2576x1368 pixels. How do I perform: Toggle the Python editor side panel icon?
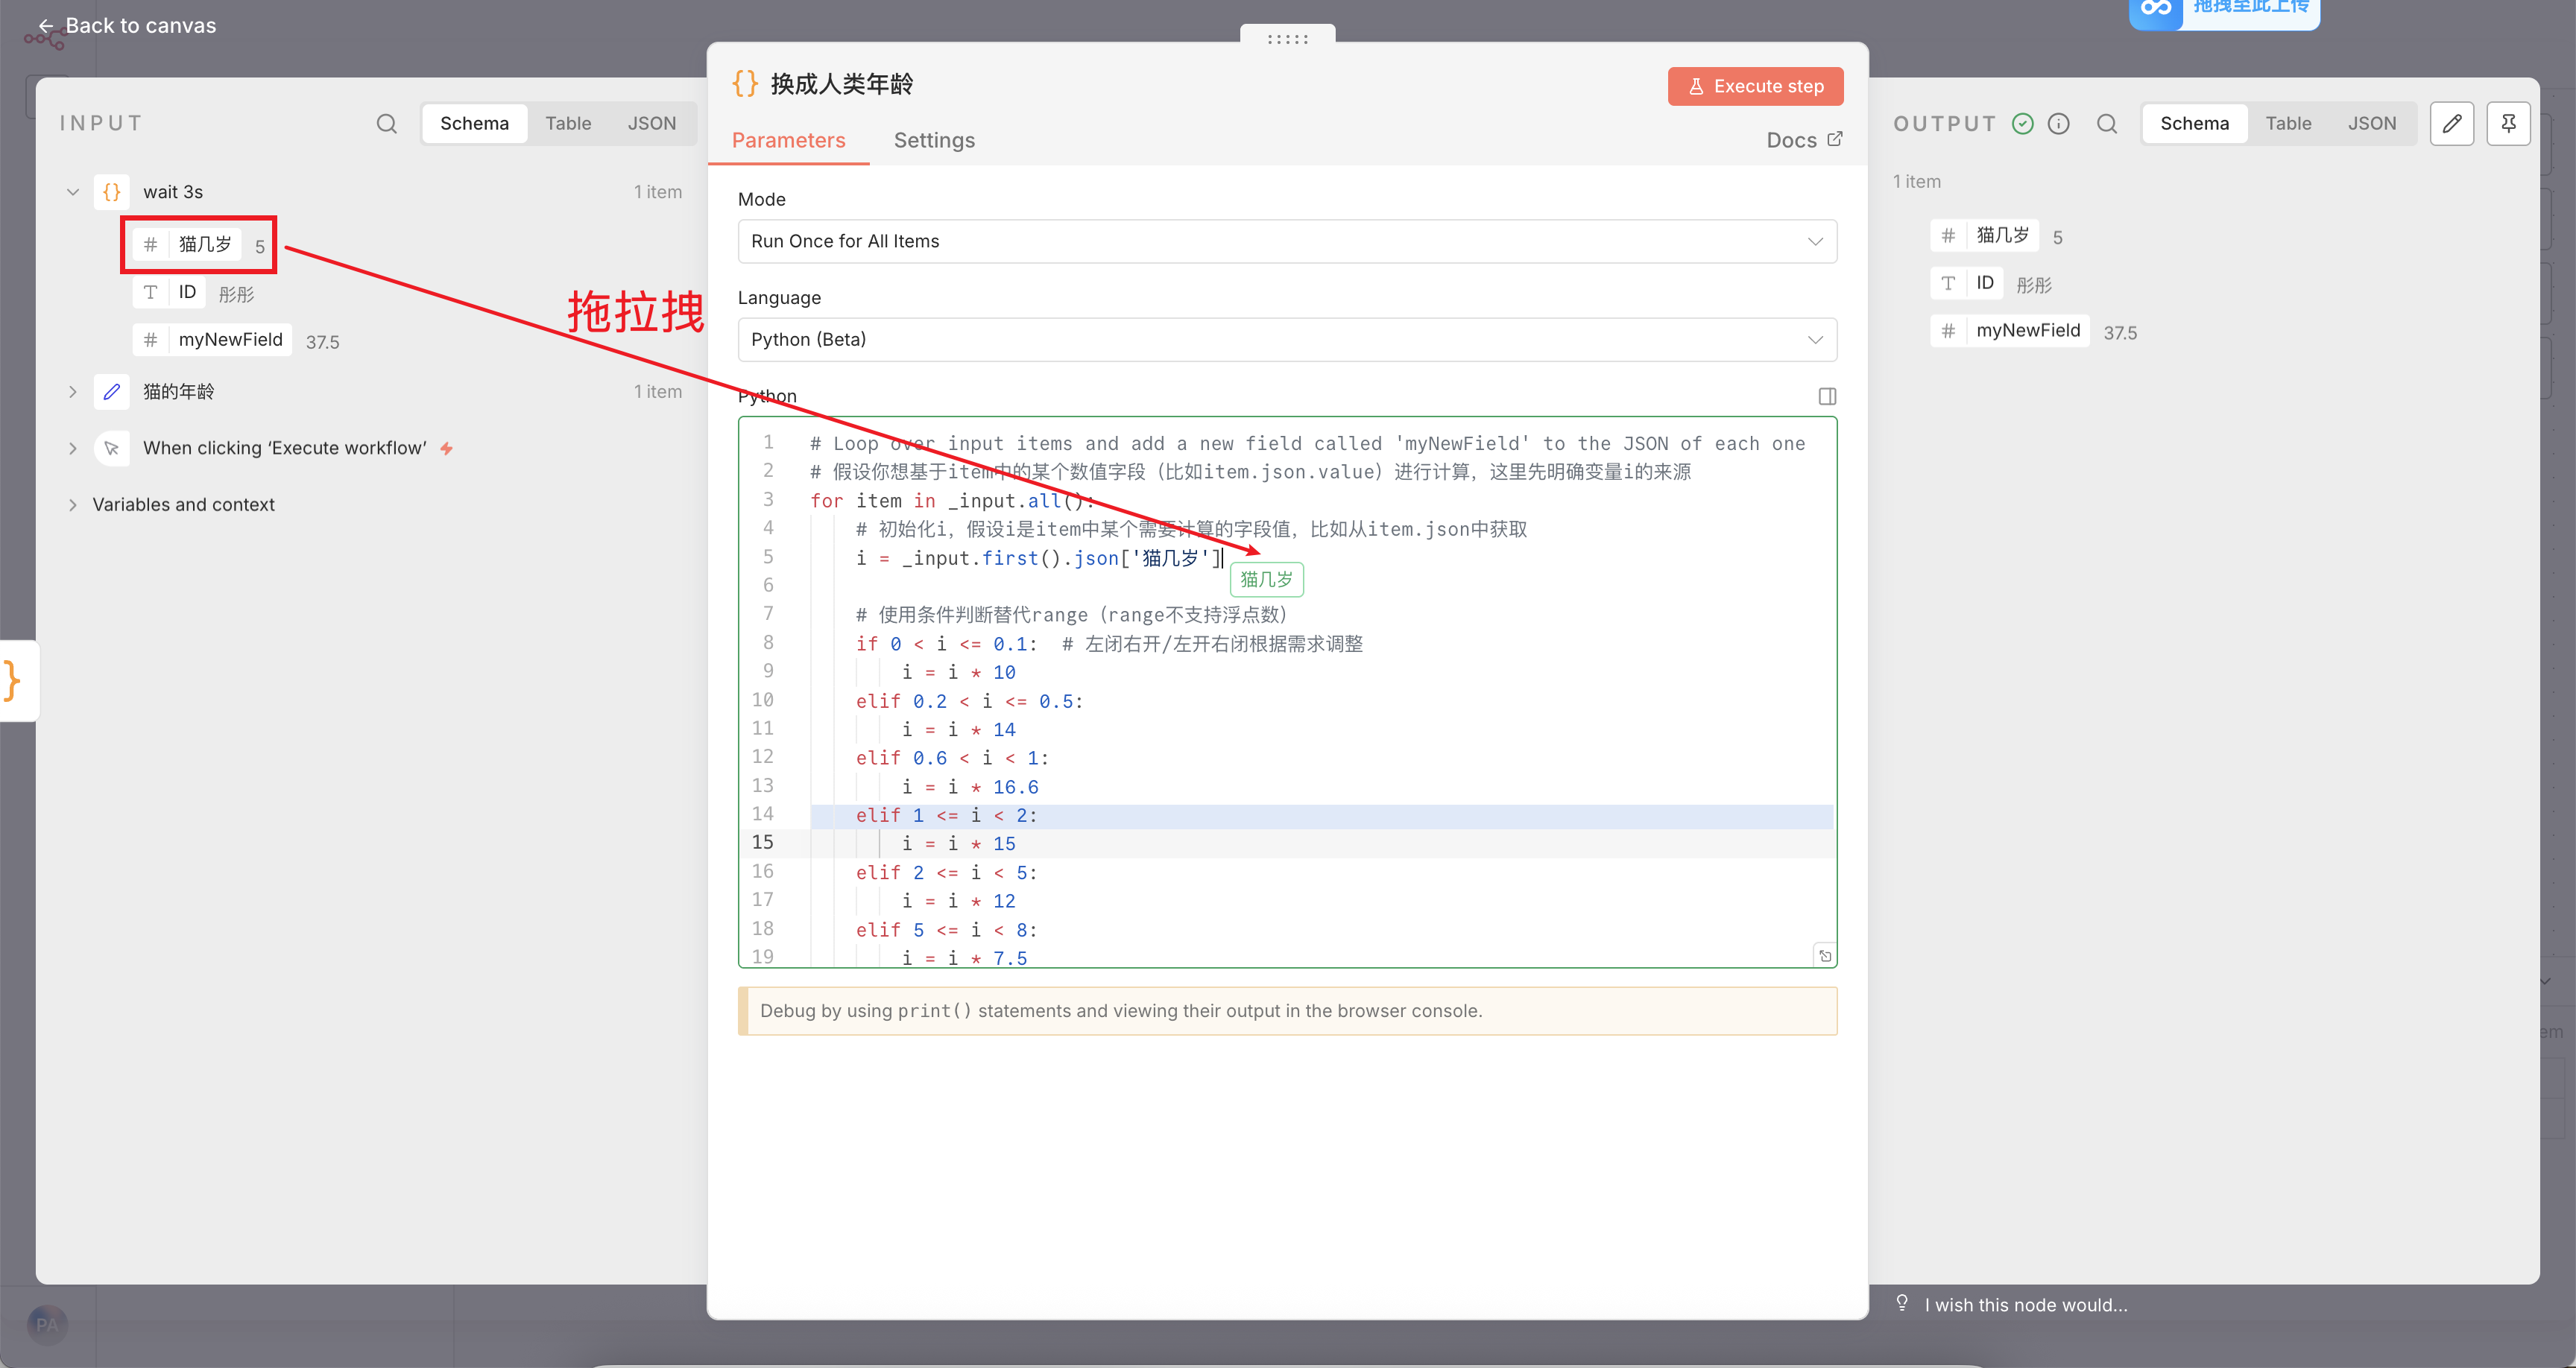(1827, 396)
